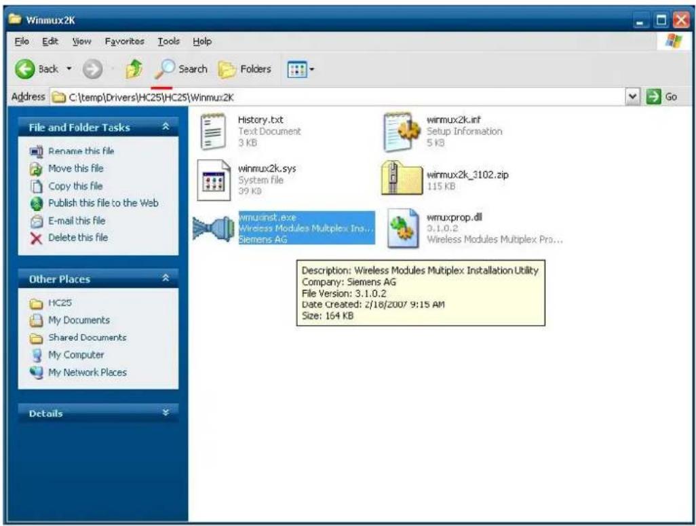
Task: Open the Search pane
Action: (180, 69)
